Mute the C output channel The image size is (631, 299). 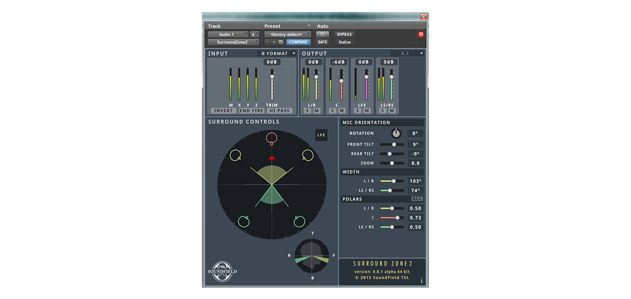[342, 111]
